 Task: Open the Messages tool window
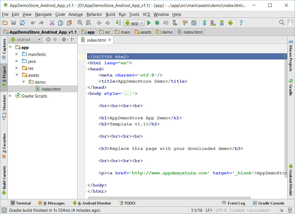click(x=51, y=203)
